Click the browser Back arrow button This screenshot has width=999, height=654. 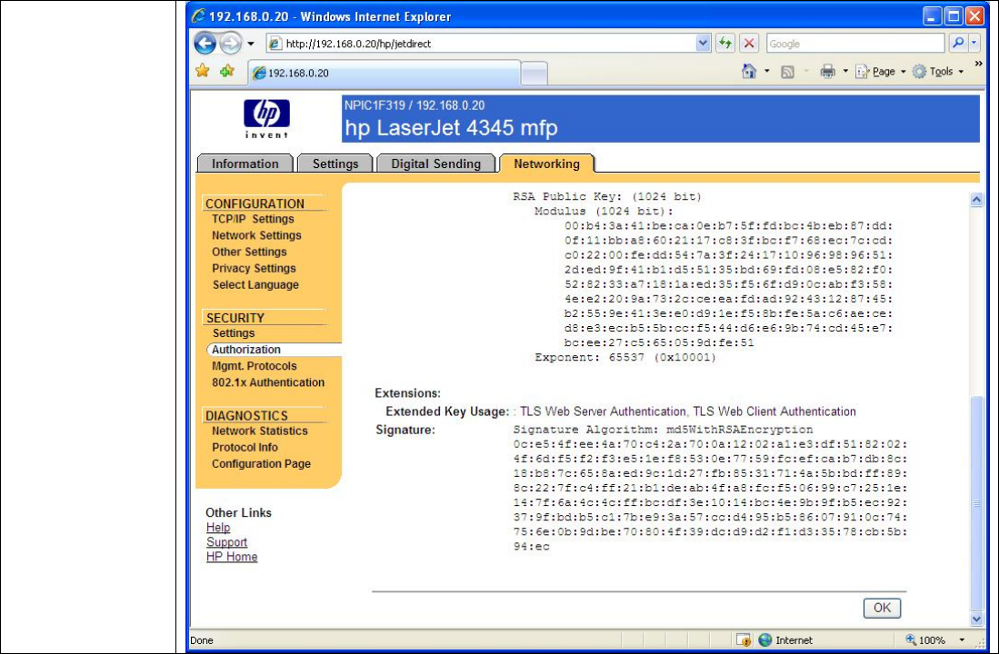click(205, 44)
